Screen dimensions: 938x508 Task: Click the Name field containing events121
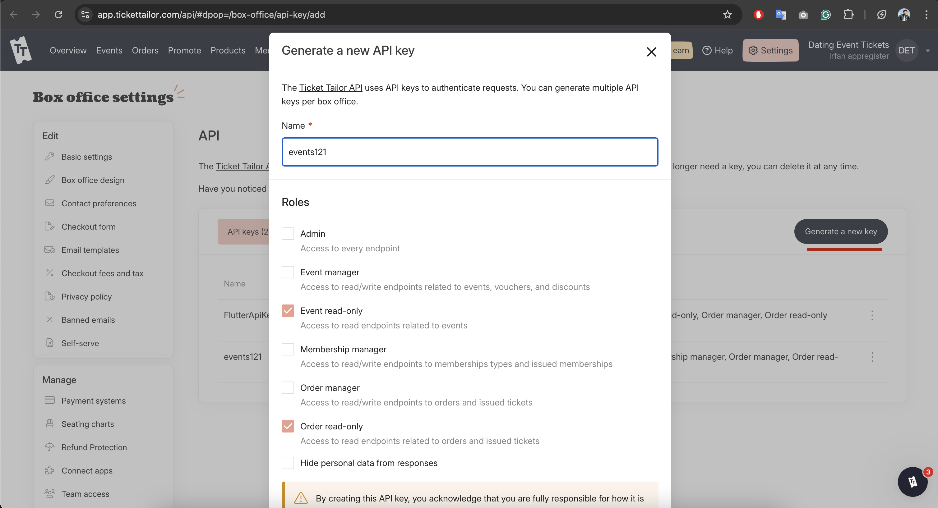click(469, 152)
